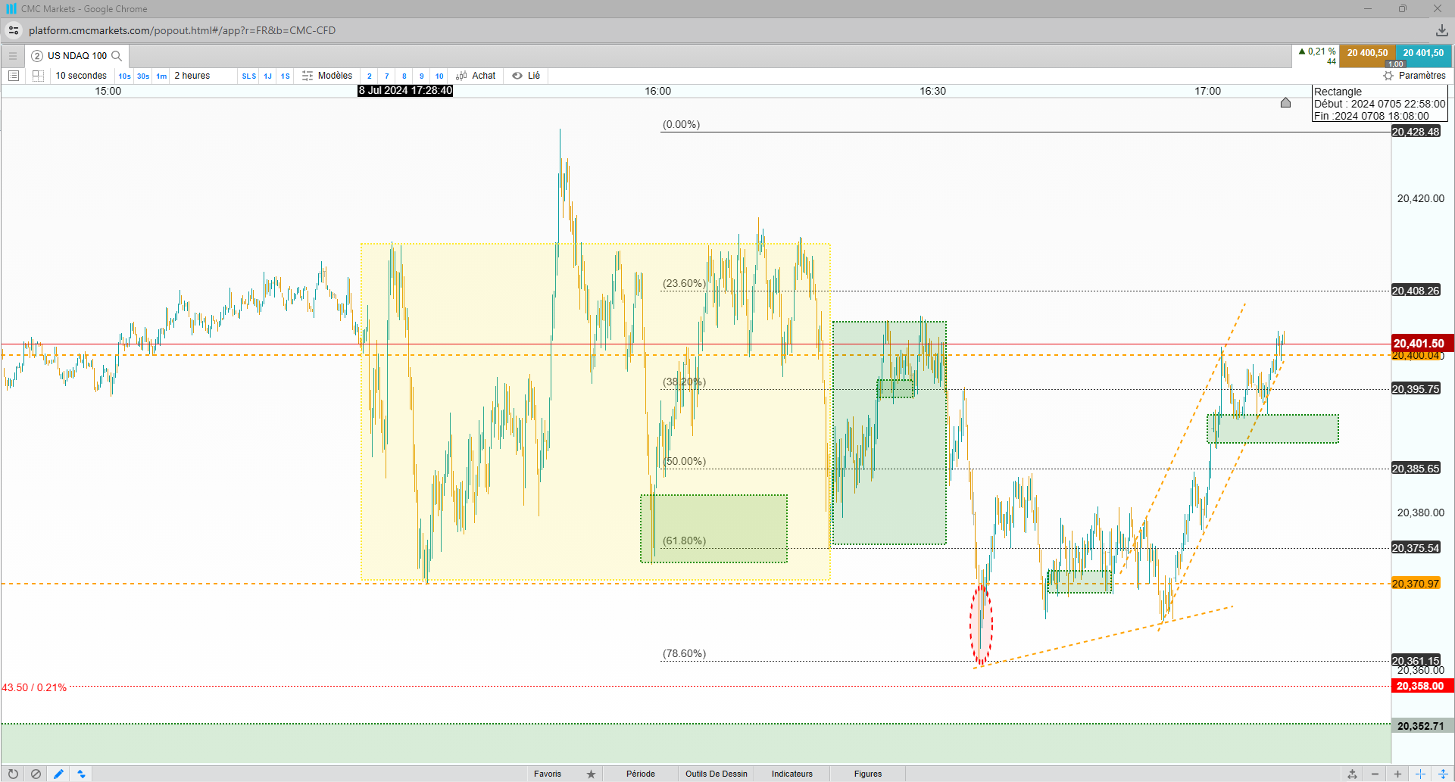Click the 8 Jul 2024 17:28:40 time marker
This screenshot has width=1455, height=782.
405,91
